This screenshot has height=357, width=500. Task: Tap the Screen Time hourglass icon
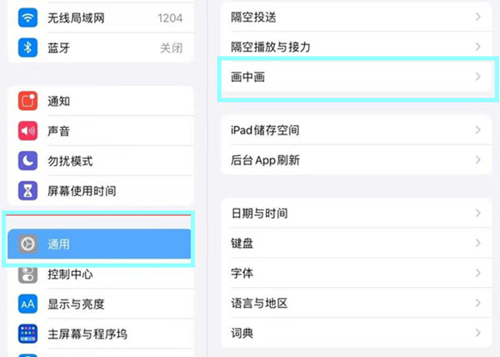[x=28, y=191]
